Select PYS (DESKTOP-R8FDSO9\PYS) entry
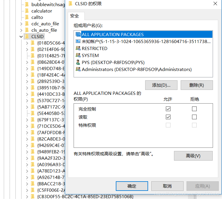 tap(143, 62)
